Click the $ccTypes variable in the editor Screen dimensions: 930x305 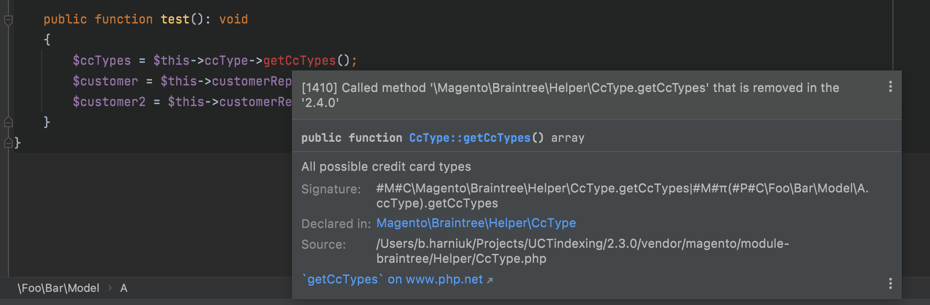(x=102, y=61)
